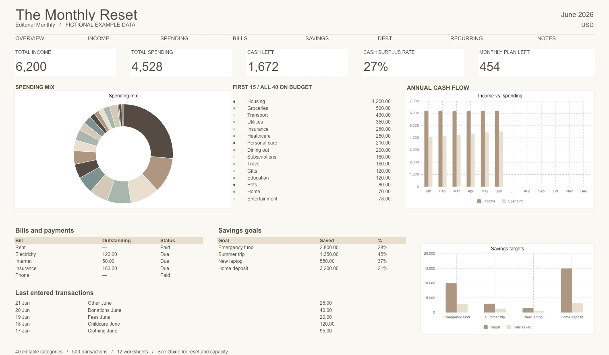Select the Total Income value 6,200

[31, 67]
